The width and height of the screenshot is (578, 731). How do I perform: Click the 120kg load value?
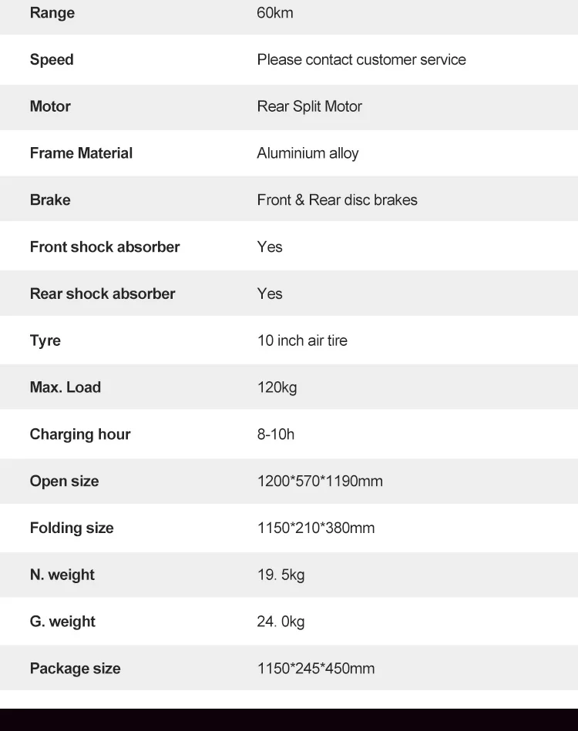(277, 387)
